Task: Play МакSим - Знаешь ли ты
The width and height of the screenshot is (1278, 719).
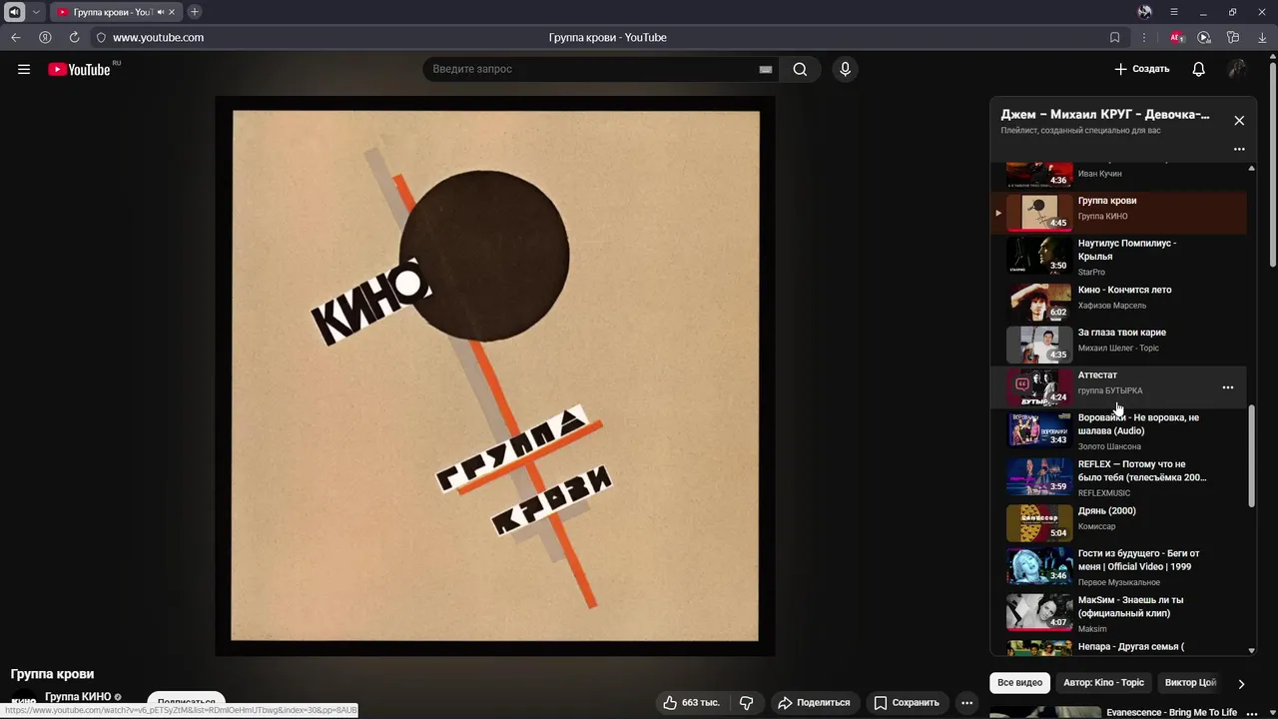Action: tap(1118, 612)
